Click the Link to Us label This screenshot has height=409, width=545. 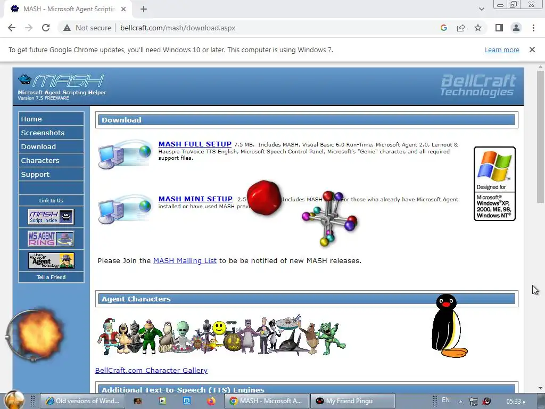[51, 201]
